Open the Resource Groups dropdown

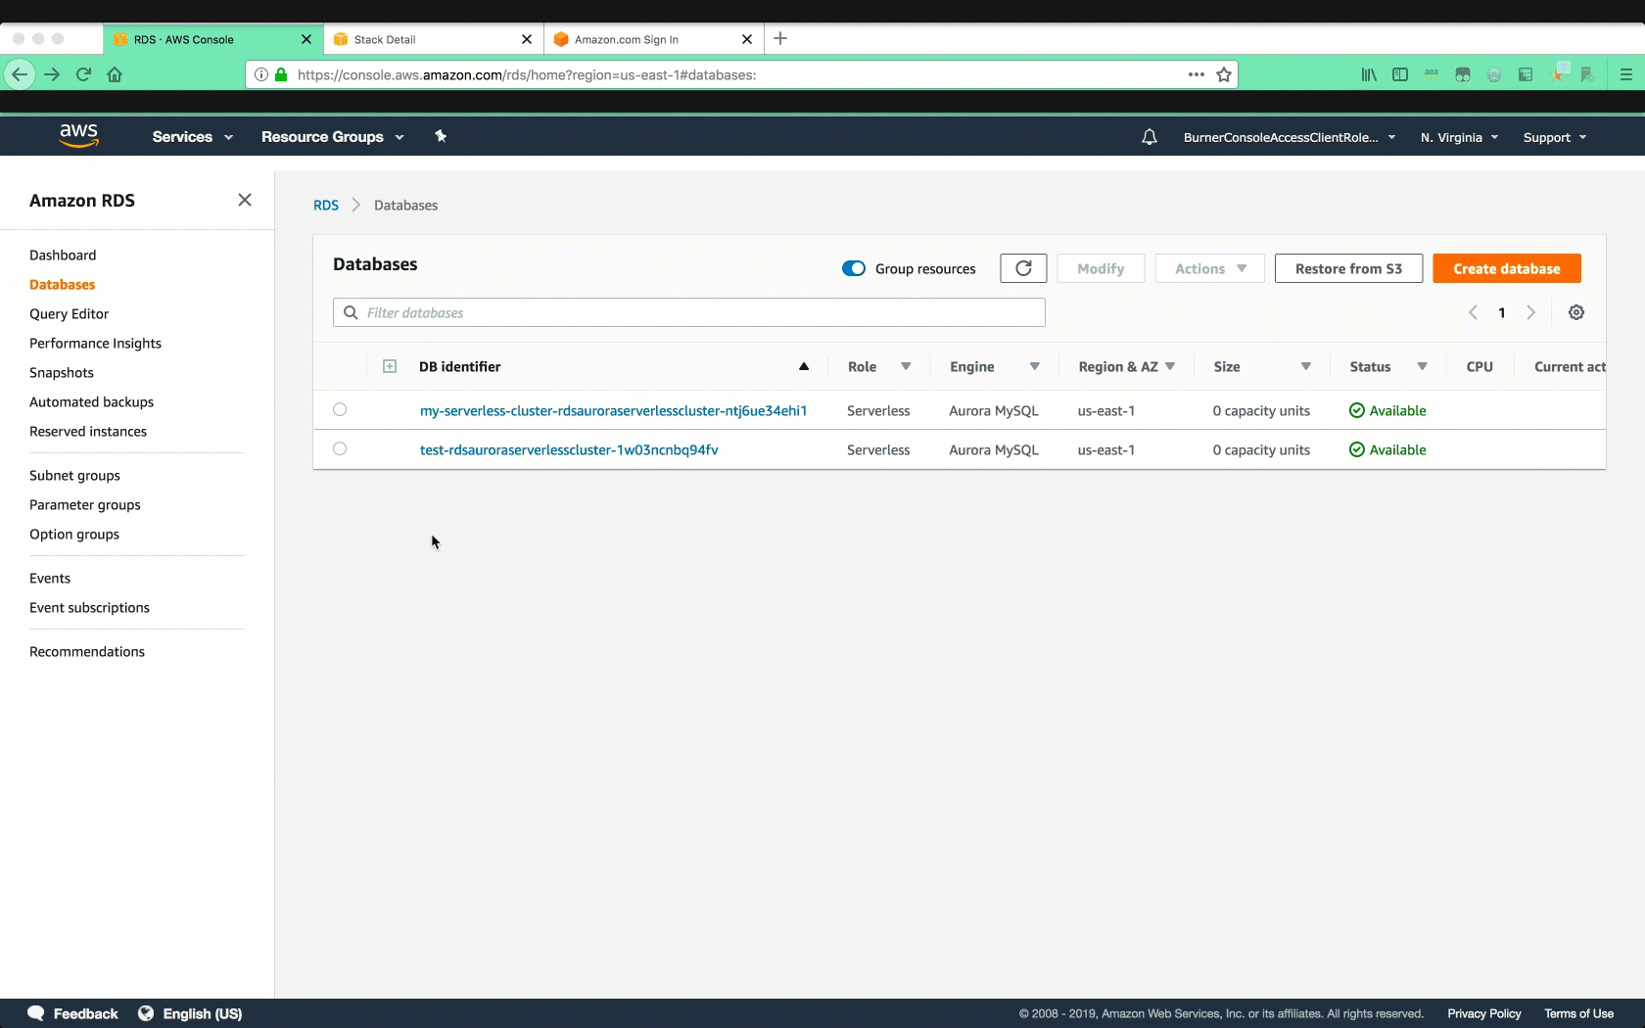pos(332,137)
